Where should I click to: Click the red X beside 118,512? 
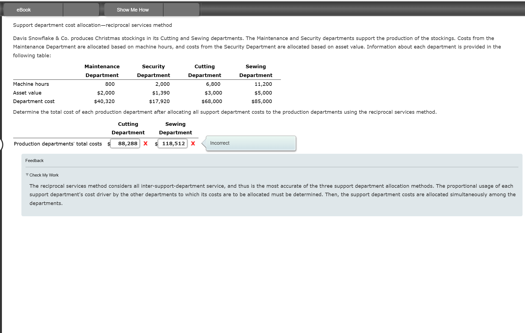[x=193, y=143]
